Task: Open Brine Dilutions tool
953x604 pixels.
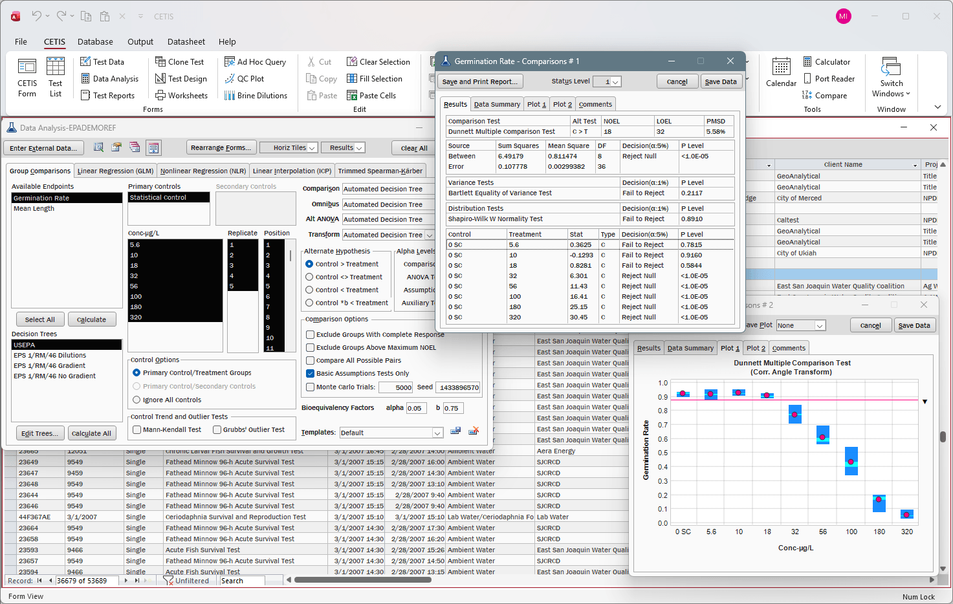Action: pyautogui.click(x=256, y=95)
